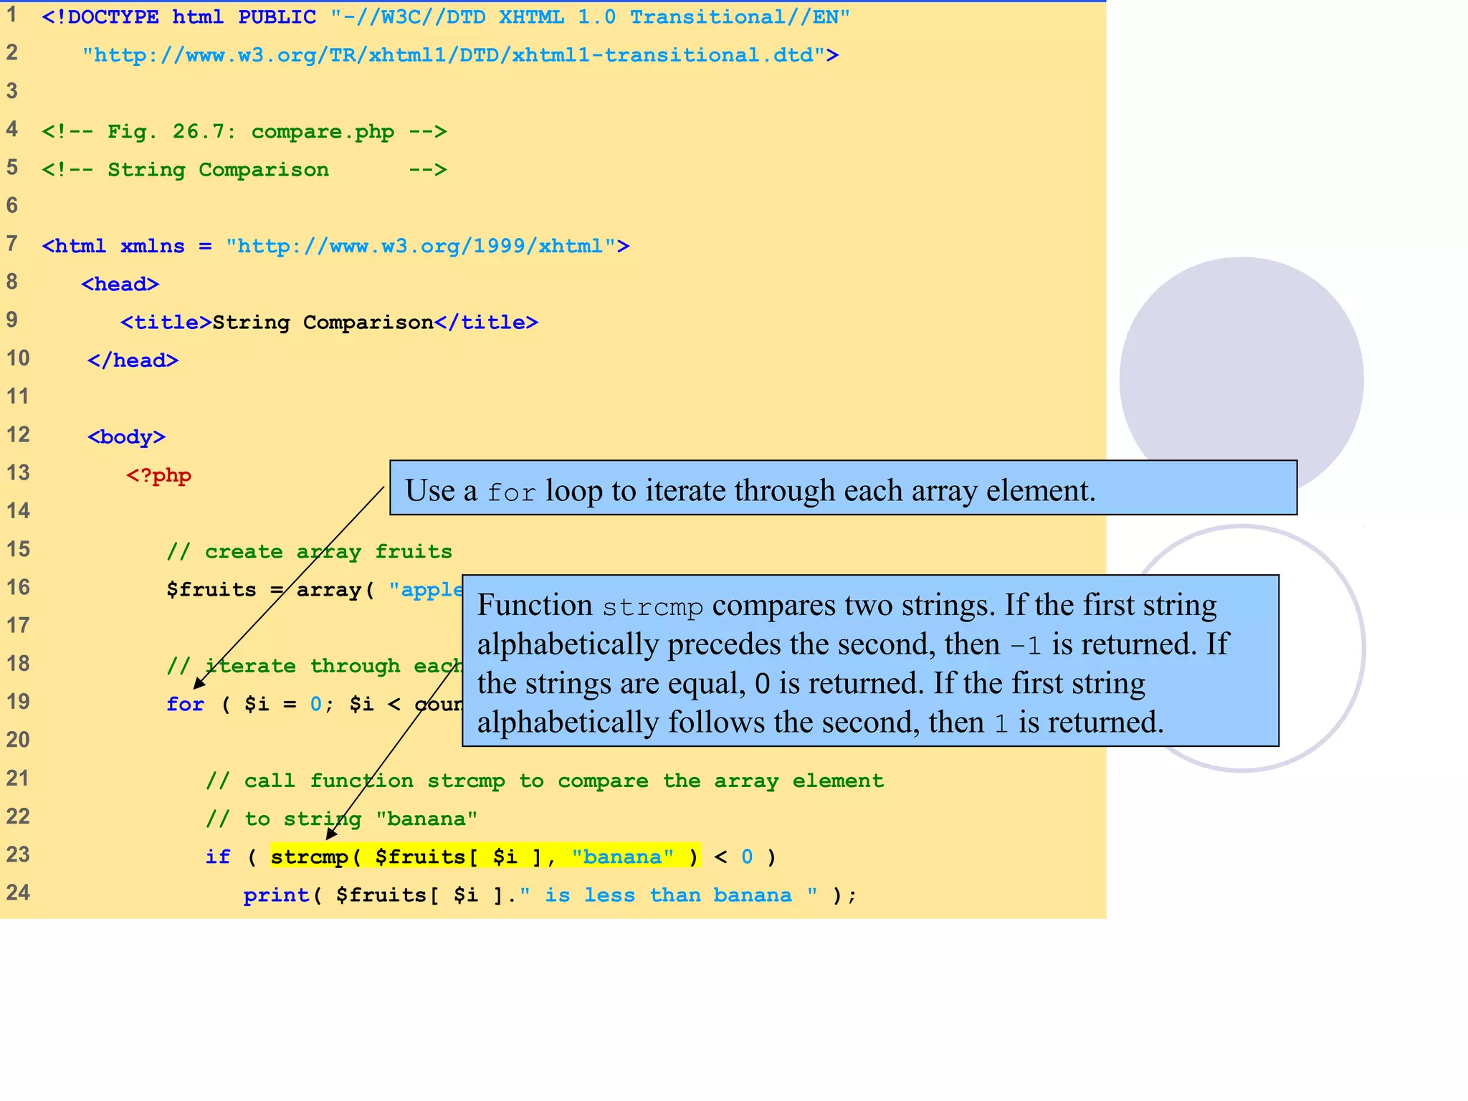
Task: Click the html xmlns tag on line 7
Action: (x=335, y=247)
